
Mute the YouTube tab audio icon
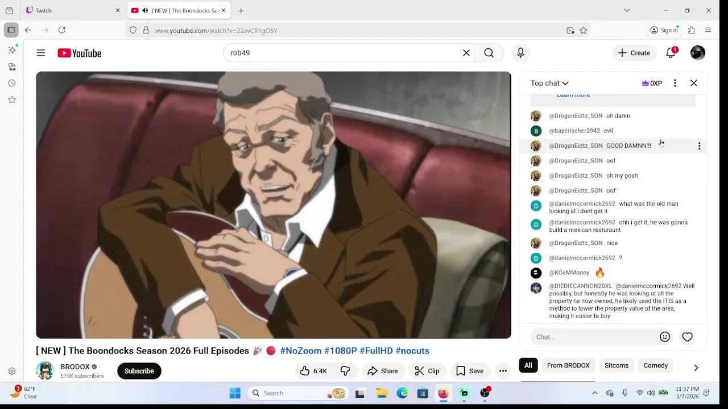coord(145,10)
